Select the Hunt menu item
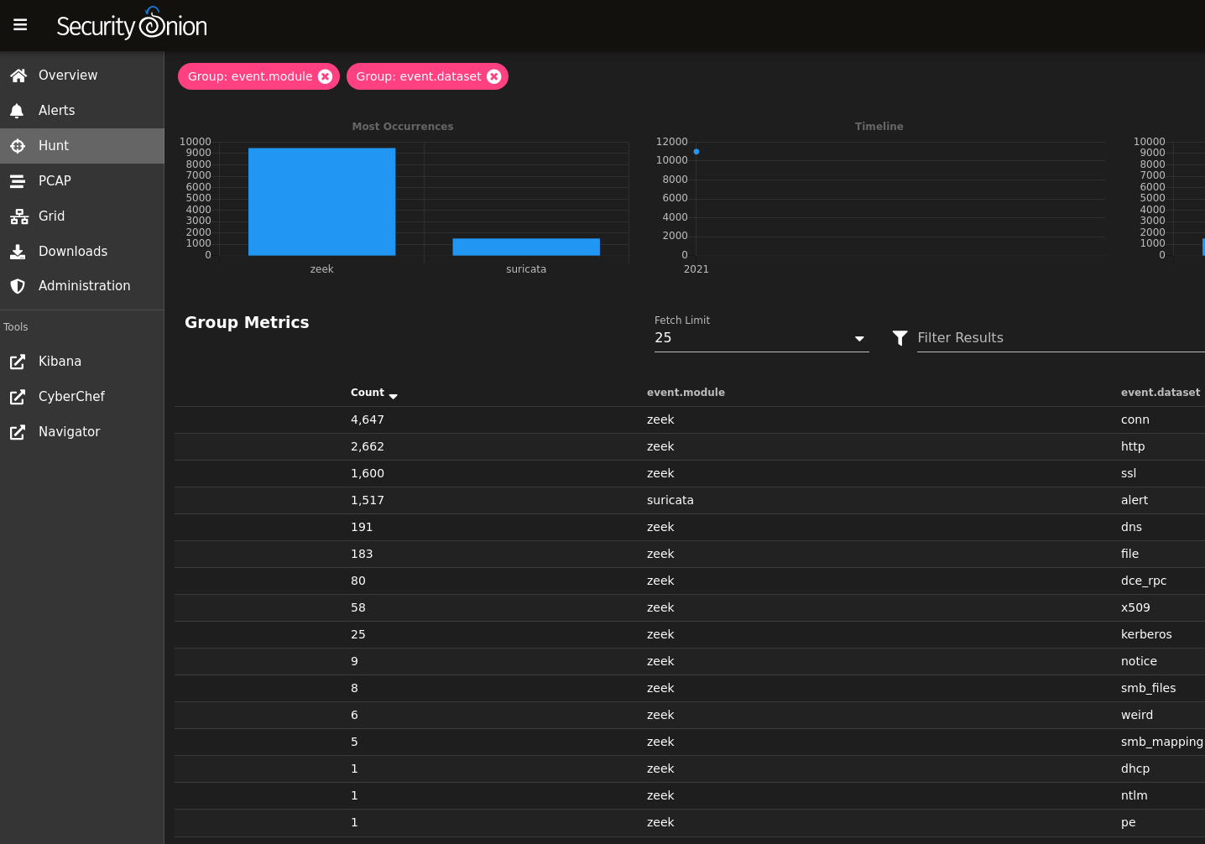 click(x=82, y=146)
